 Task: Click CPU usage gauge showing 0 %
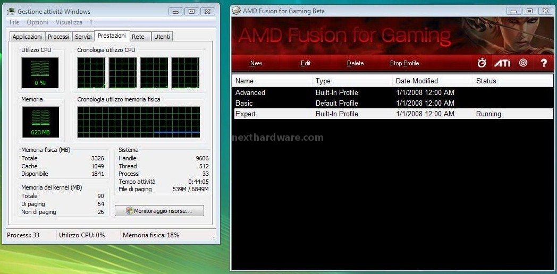40,73
